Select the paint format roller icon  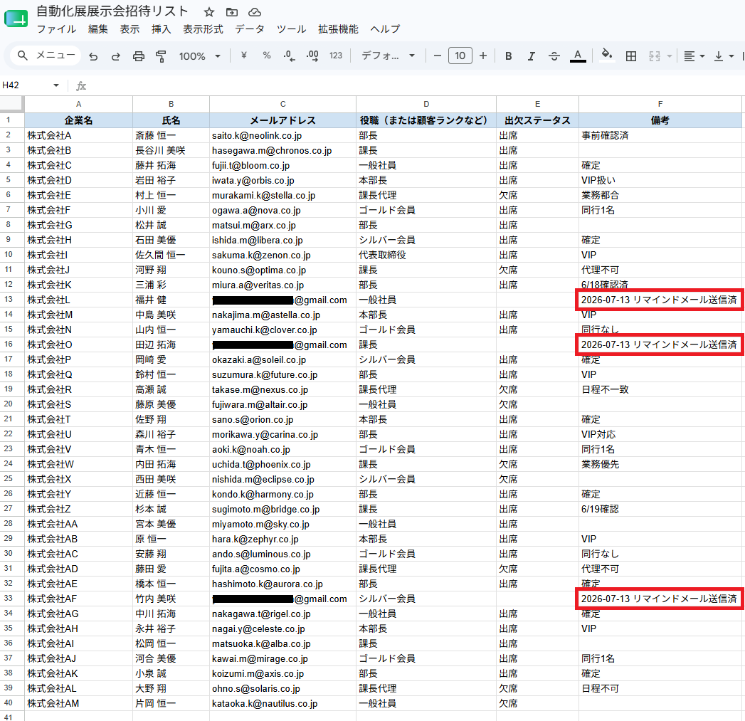(161, 56)
